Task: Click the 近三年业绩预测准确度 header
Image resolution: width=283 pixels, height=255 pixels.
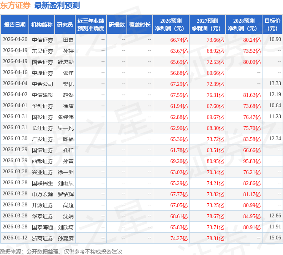Action: coord(91,25)
